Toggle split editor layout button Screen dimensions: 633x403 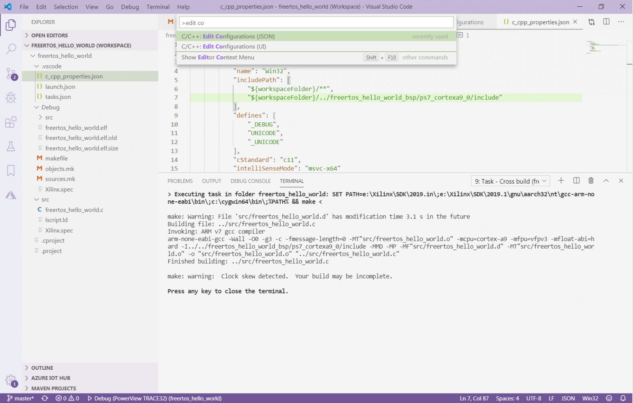coord(606,22)
